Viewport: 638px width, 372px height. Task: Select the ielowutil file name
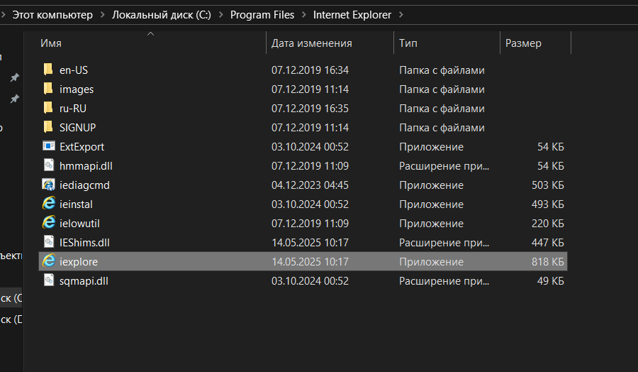point(79,224)
